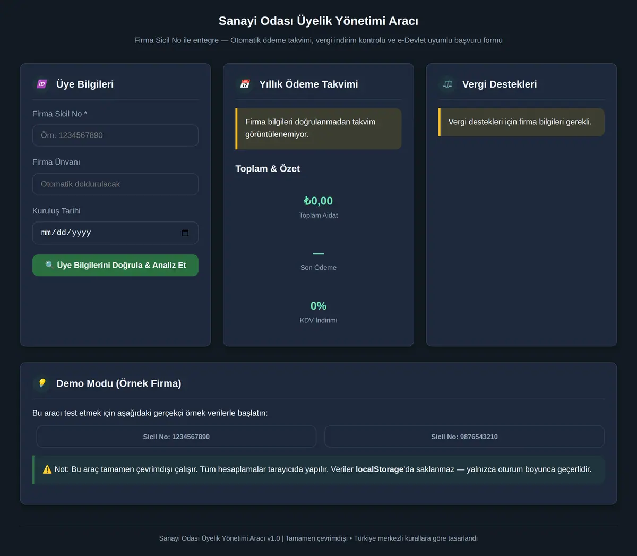Image resolution: width=637 pixels, height=556 pixels.
Task: Click the lightbulb icon beside Demo Modu
Action: (x=41, y=383)
